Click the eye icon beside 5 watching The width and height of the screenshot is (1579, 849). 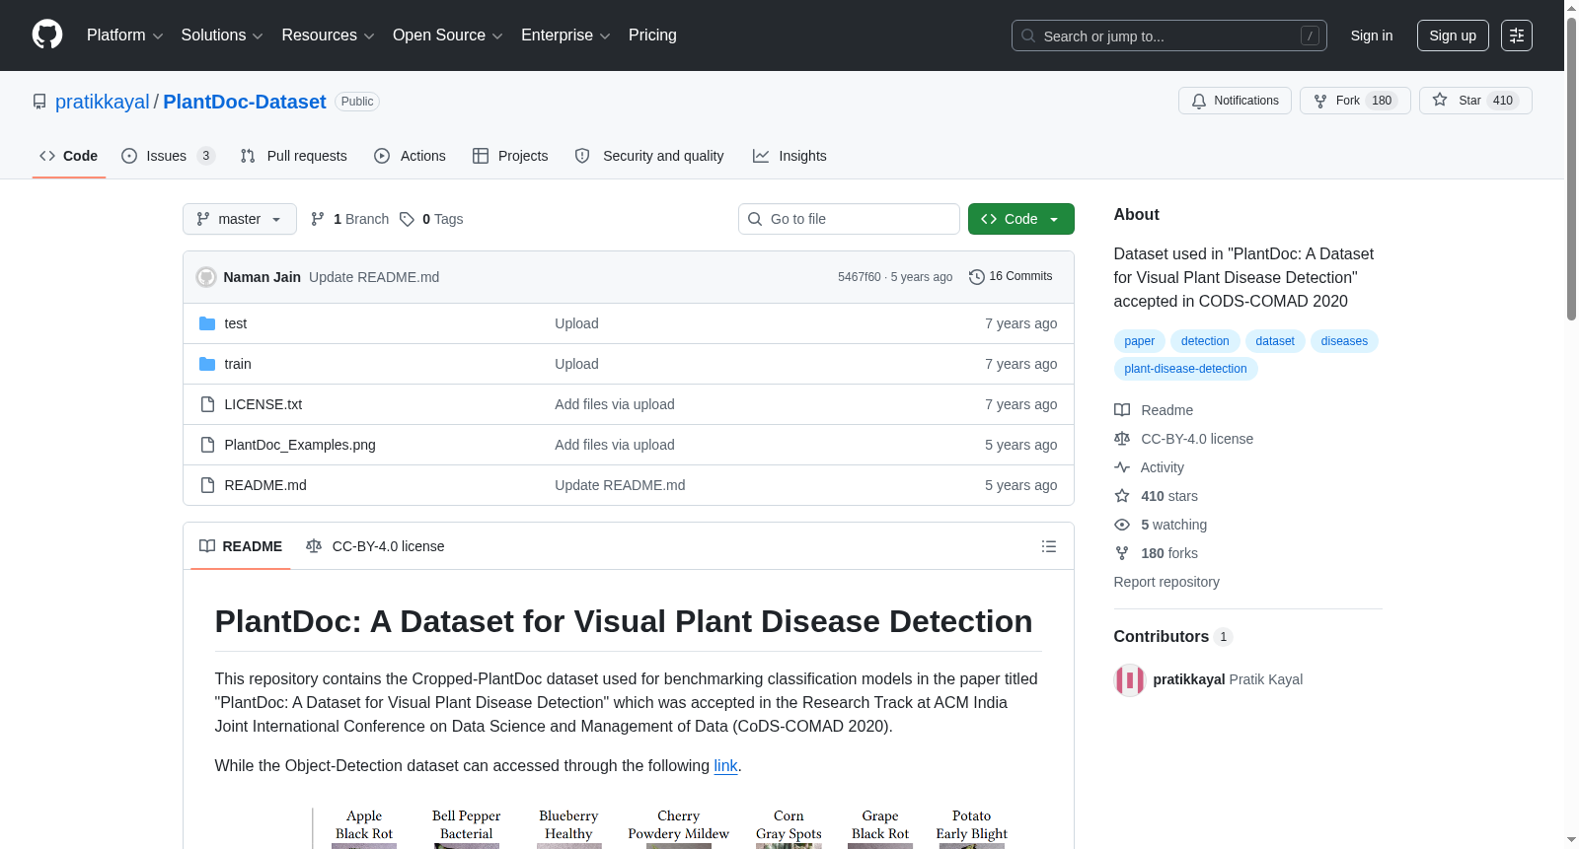point(1122,525)
